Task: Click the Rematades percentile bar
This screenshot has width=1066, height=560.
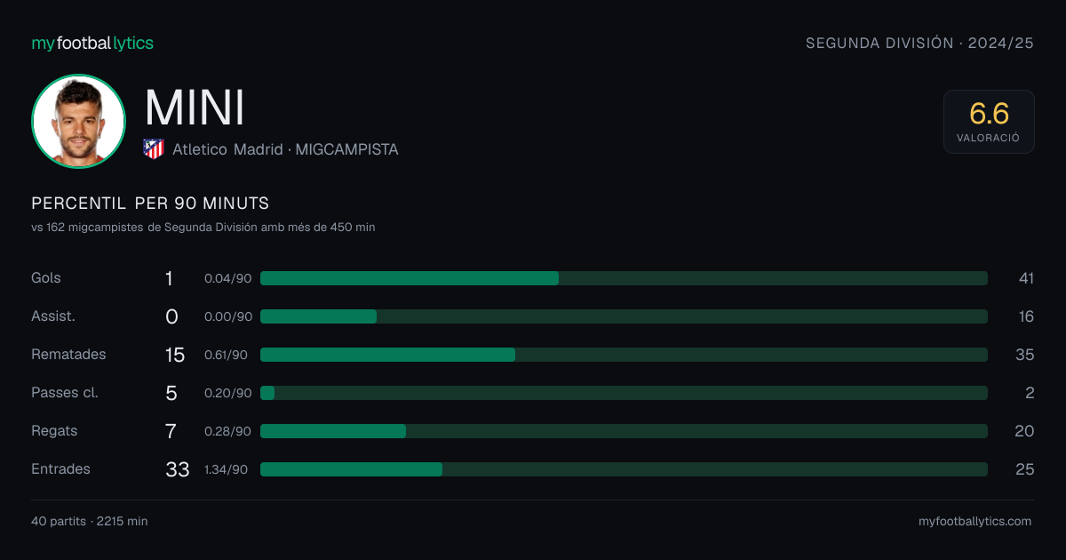Action: pos(624,355)
